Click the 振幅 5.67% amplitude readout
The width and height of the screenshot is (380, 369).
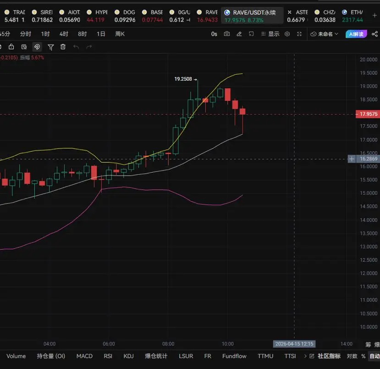pos(32,57)
